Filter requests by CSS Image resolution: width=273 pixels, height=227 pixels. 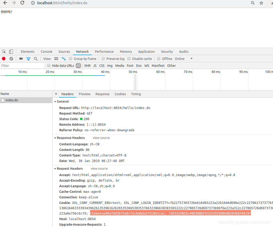click(102, 66)
